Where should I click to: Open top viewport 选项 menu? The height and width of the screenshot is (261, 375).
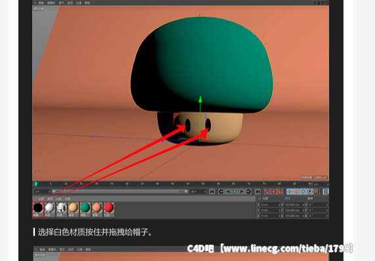pyautogui.click(x=70, y=3)
